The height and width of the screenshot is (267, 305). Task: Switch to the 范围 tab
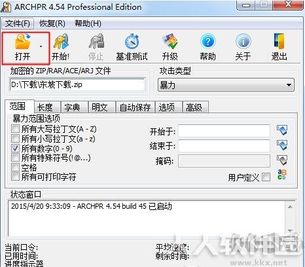pos(20,107)
